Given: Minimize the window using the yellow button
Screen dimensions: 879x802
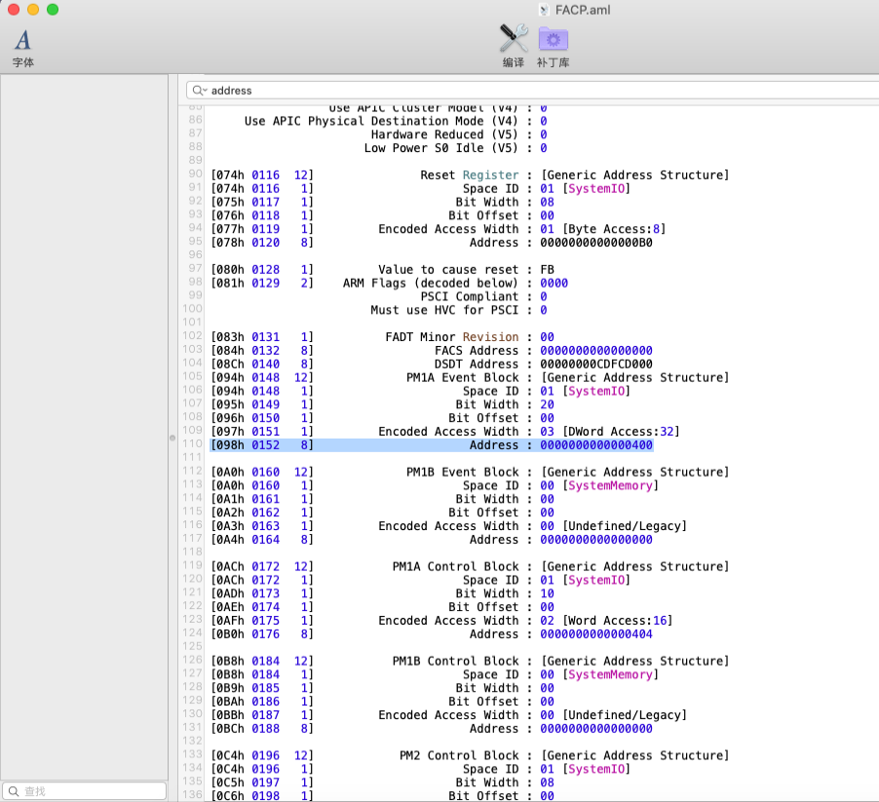Looking at the screenshot, I should pyautogui.click(x=33, y=10).
